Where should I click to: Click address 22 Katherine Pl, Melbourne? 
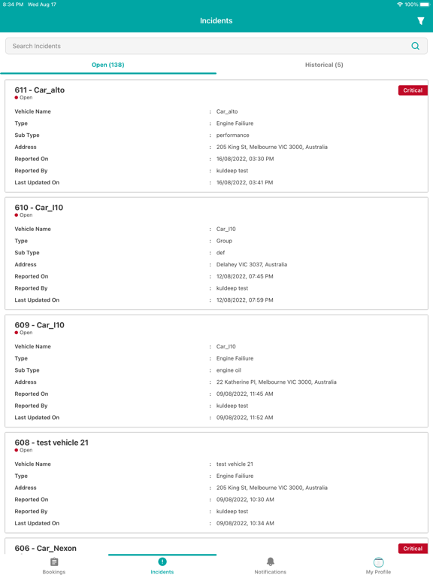point(277,382)
